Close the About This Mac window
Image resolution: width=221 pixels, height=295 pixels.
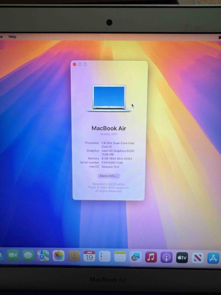pos(74,64)
